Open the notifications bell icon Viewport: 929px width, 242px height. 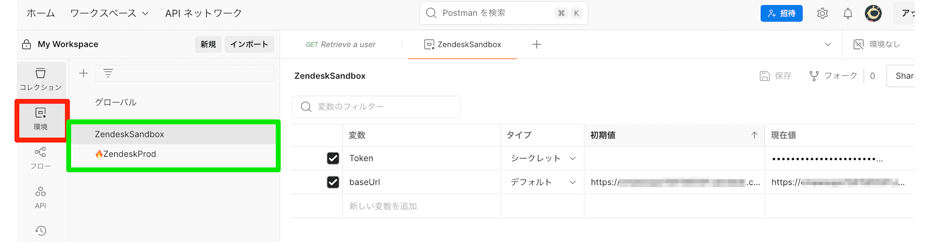[848, 13]
